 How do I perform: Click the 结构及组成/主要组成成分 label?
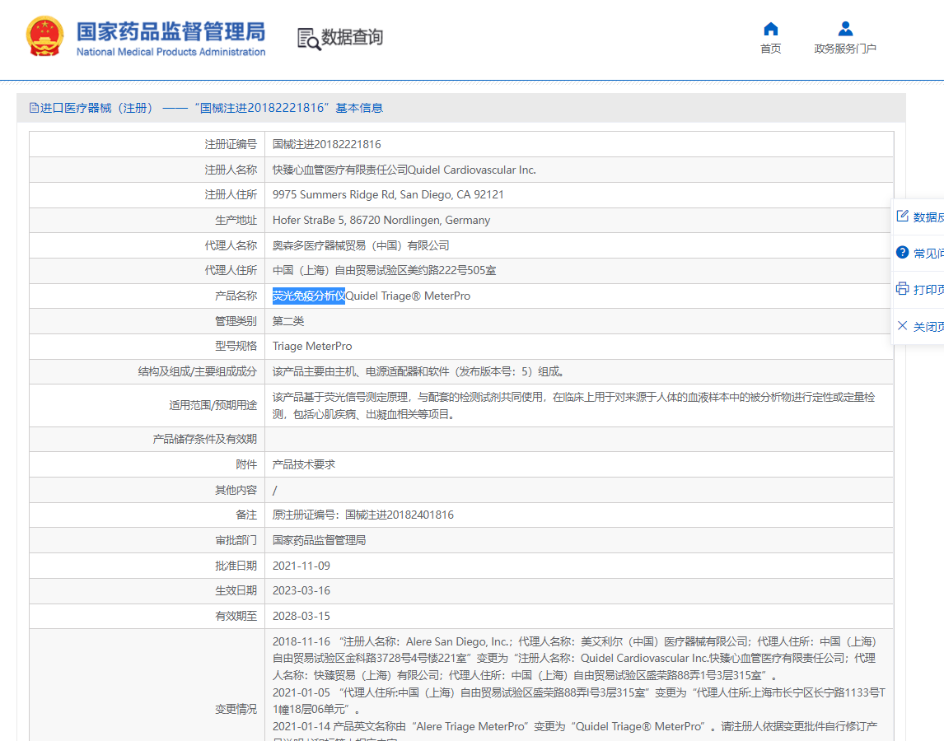(198, 372)
